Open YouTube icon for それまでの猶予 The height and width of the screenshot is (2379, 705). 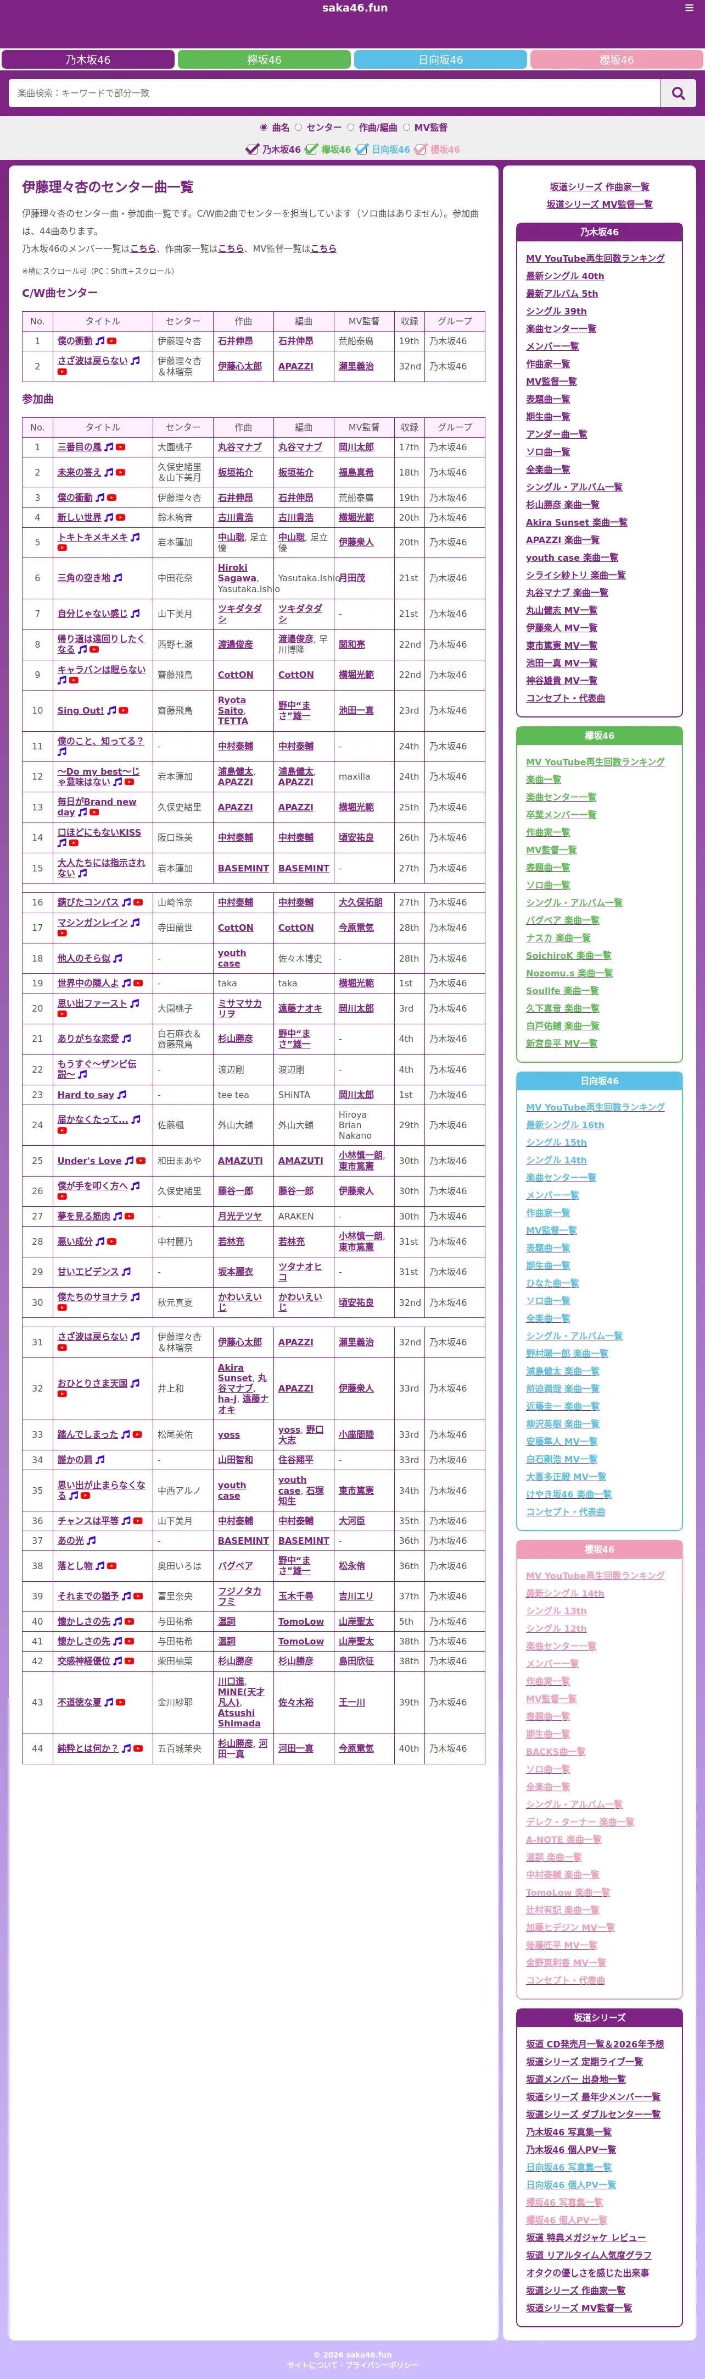point(137,1596)
